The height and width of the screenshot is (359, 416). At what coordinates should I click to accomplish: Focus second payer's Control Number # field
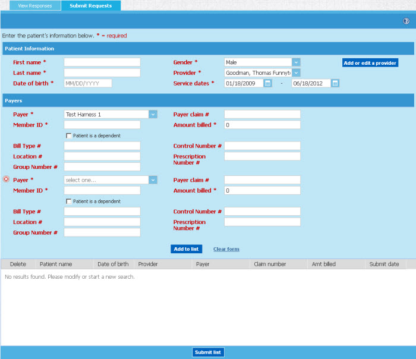[262, 211]
